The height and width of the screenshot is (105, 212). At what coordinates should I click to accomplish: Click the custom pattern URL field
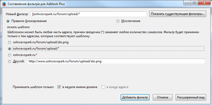point(116,61)
